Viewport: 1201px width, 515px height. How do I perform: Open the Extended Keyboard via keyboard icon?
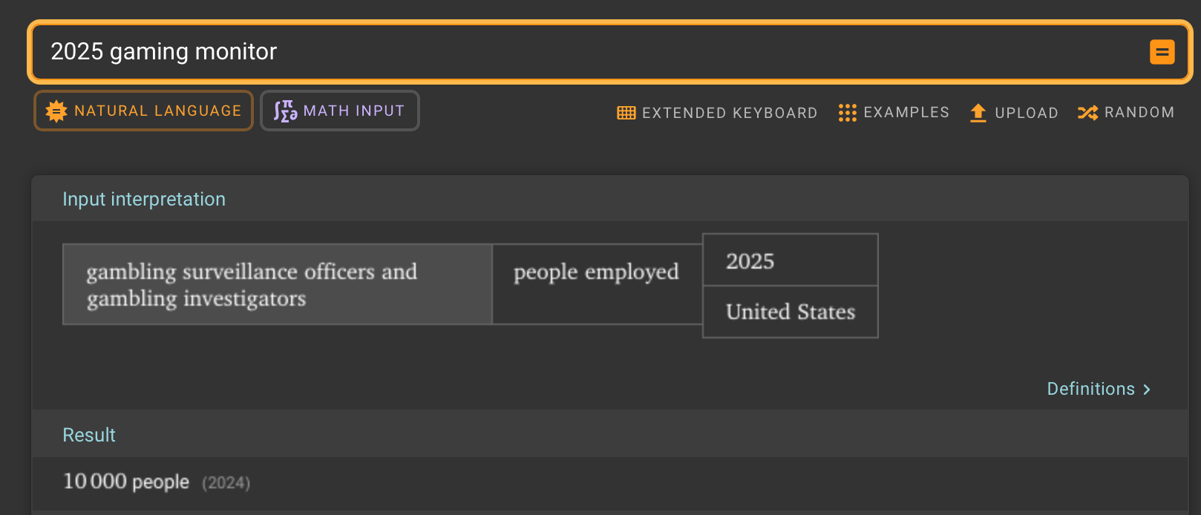(x=626, y=113)
